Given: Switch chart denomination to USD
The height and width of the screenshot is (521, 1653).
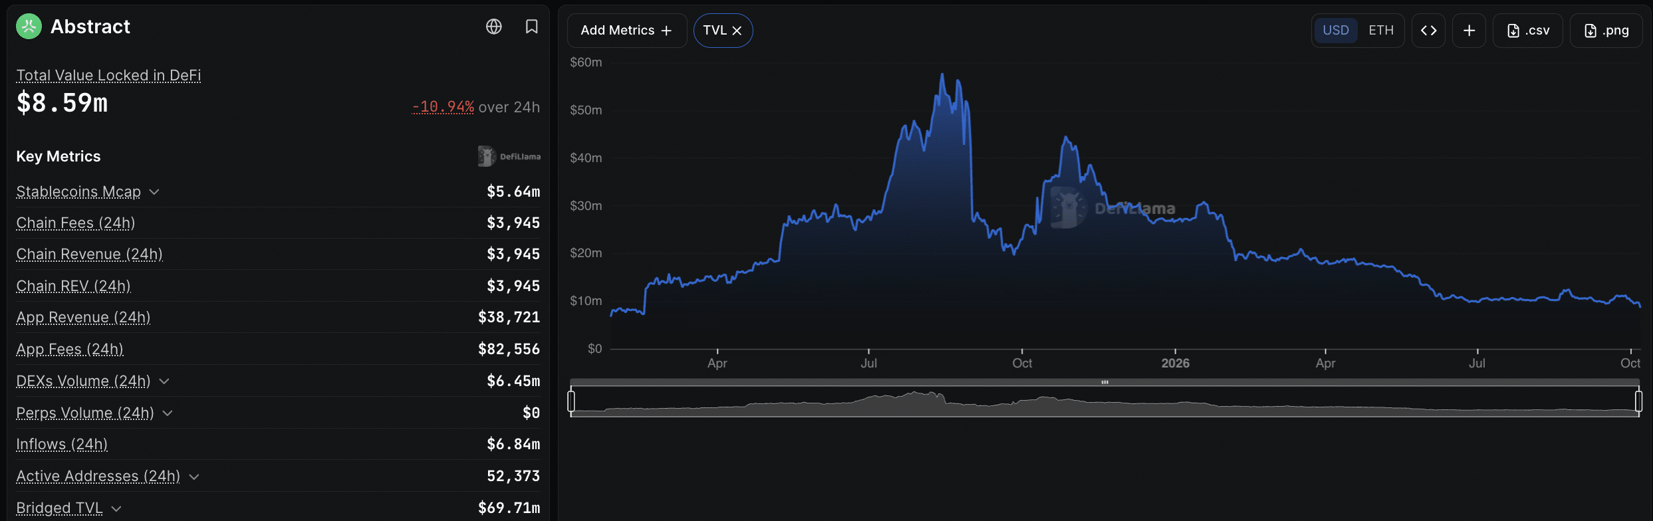Looking at the screenshot, I should (1335, 31).
